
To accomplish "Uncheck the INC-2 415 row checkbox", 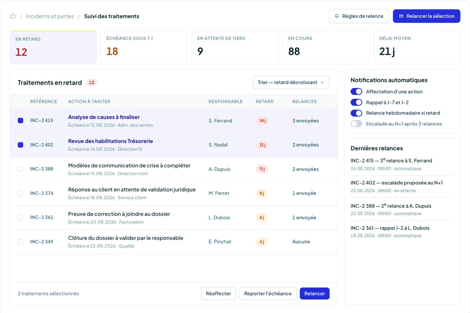I will point(20,121).
